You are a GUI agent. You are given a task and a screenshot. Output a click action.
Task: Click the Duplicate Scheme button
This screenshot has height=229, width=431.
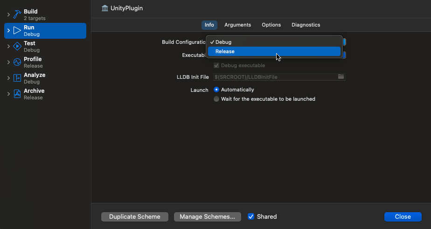pyautogui.click(x=135, y=216)
